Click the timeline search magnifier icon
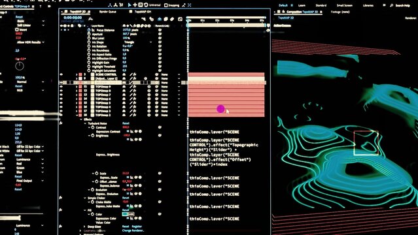Screen dimensions: 418x235 click(91, 19)
